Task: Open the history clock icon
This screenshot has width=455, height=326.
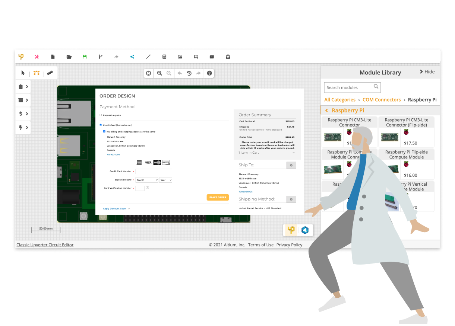Action: 189,73
